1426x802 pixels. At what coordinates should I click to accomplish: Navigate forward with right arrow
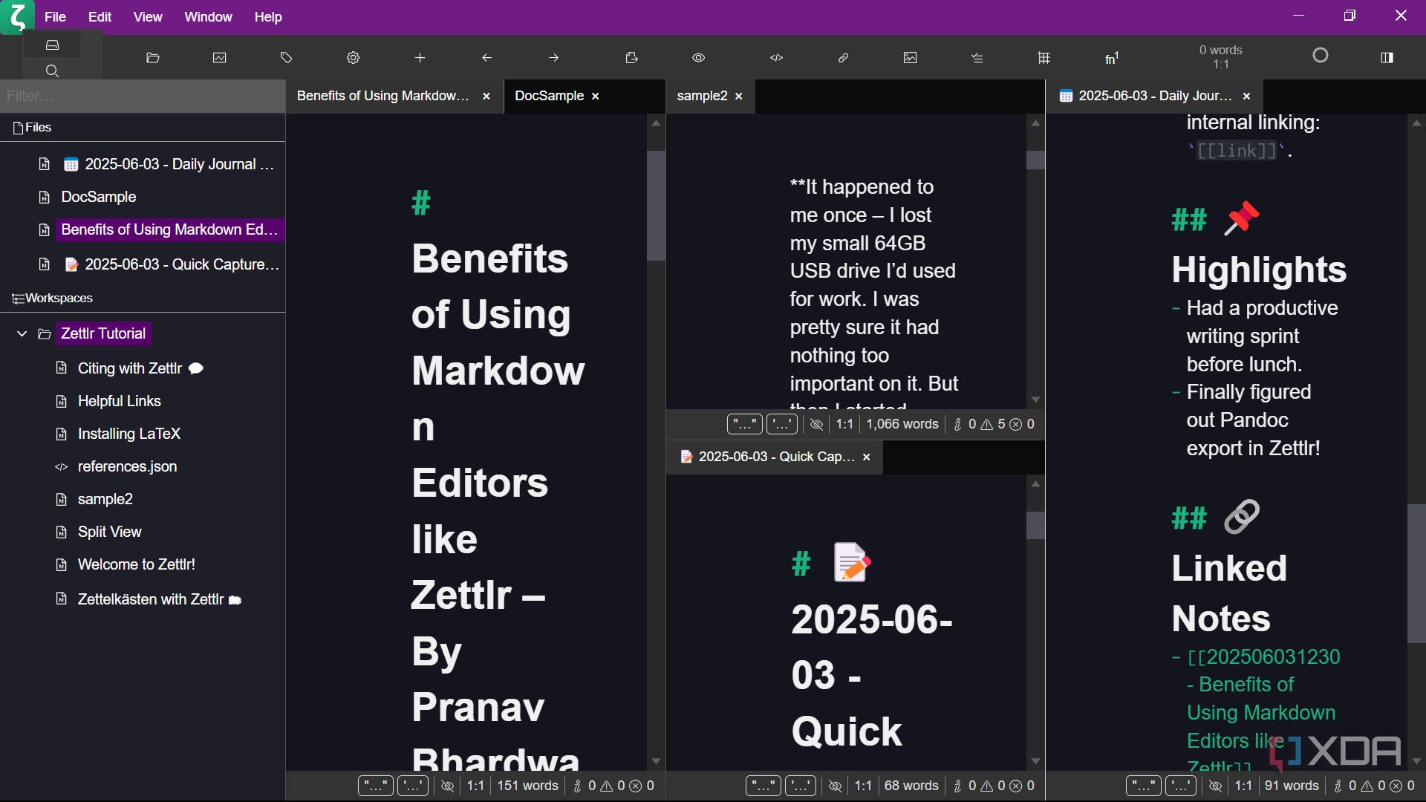554,58
